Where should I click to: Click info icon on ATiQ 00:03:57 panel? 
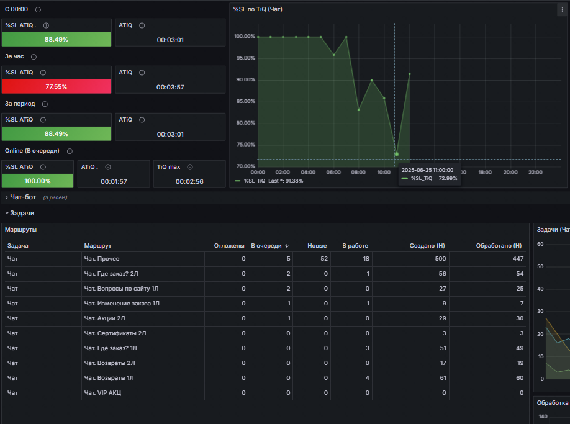pyautogui.click(x=142, y=73)
